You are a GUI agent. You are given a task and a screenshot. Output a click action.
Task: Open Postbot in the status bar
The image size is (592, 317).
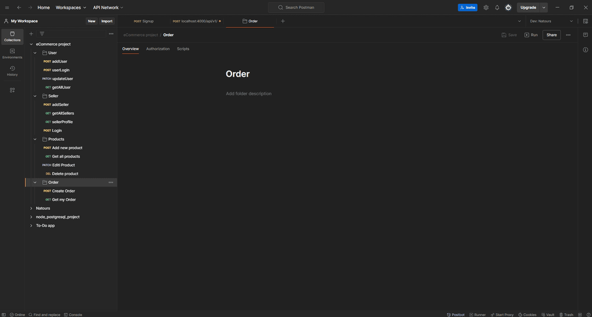coord(456,315)
